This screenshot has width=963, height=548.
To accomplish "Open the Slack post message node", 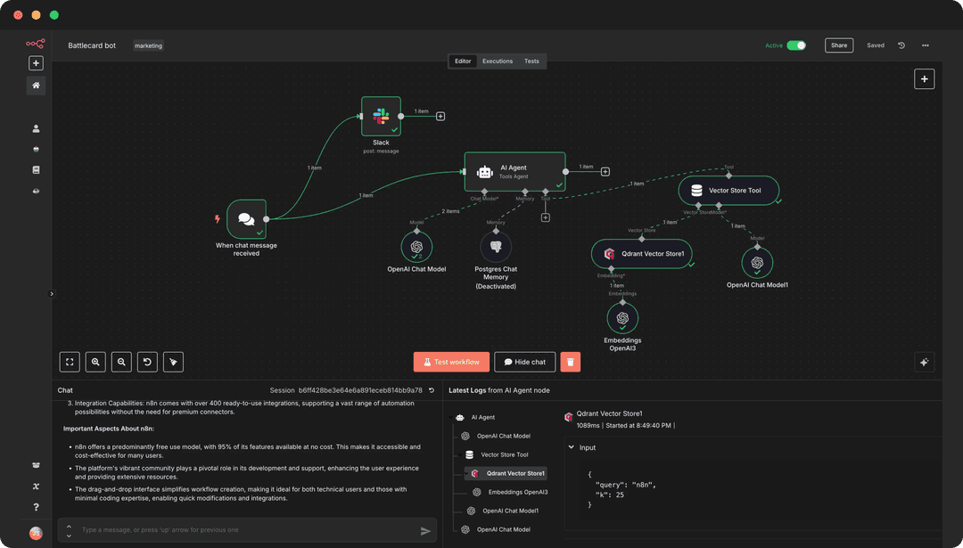I will point(381,116).
